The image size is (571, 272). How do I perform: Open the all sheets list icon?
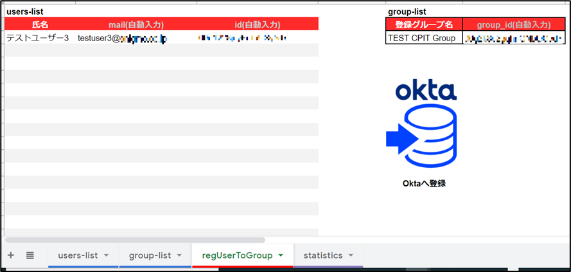click(x=30, y=255)
